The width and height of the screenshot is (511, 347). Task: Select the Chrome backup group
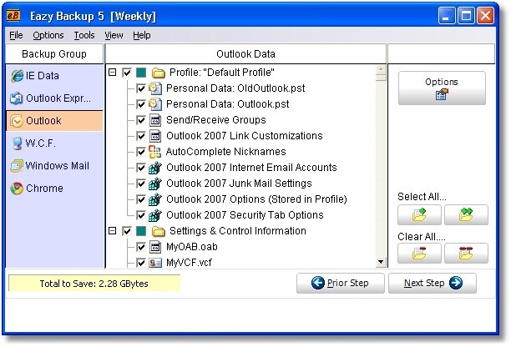pos(37,189)
